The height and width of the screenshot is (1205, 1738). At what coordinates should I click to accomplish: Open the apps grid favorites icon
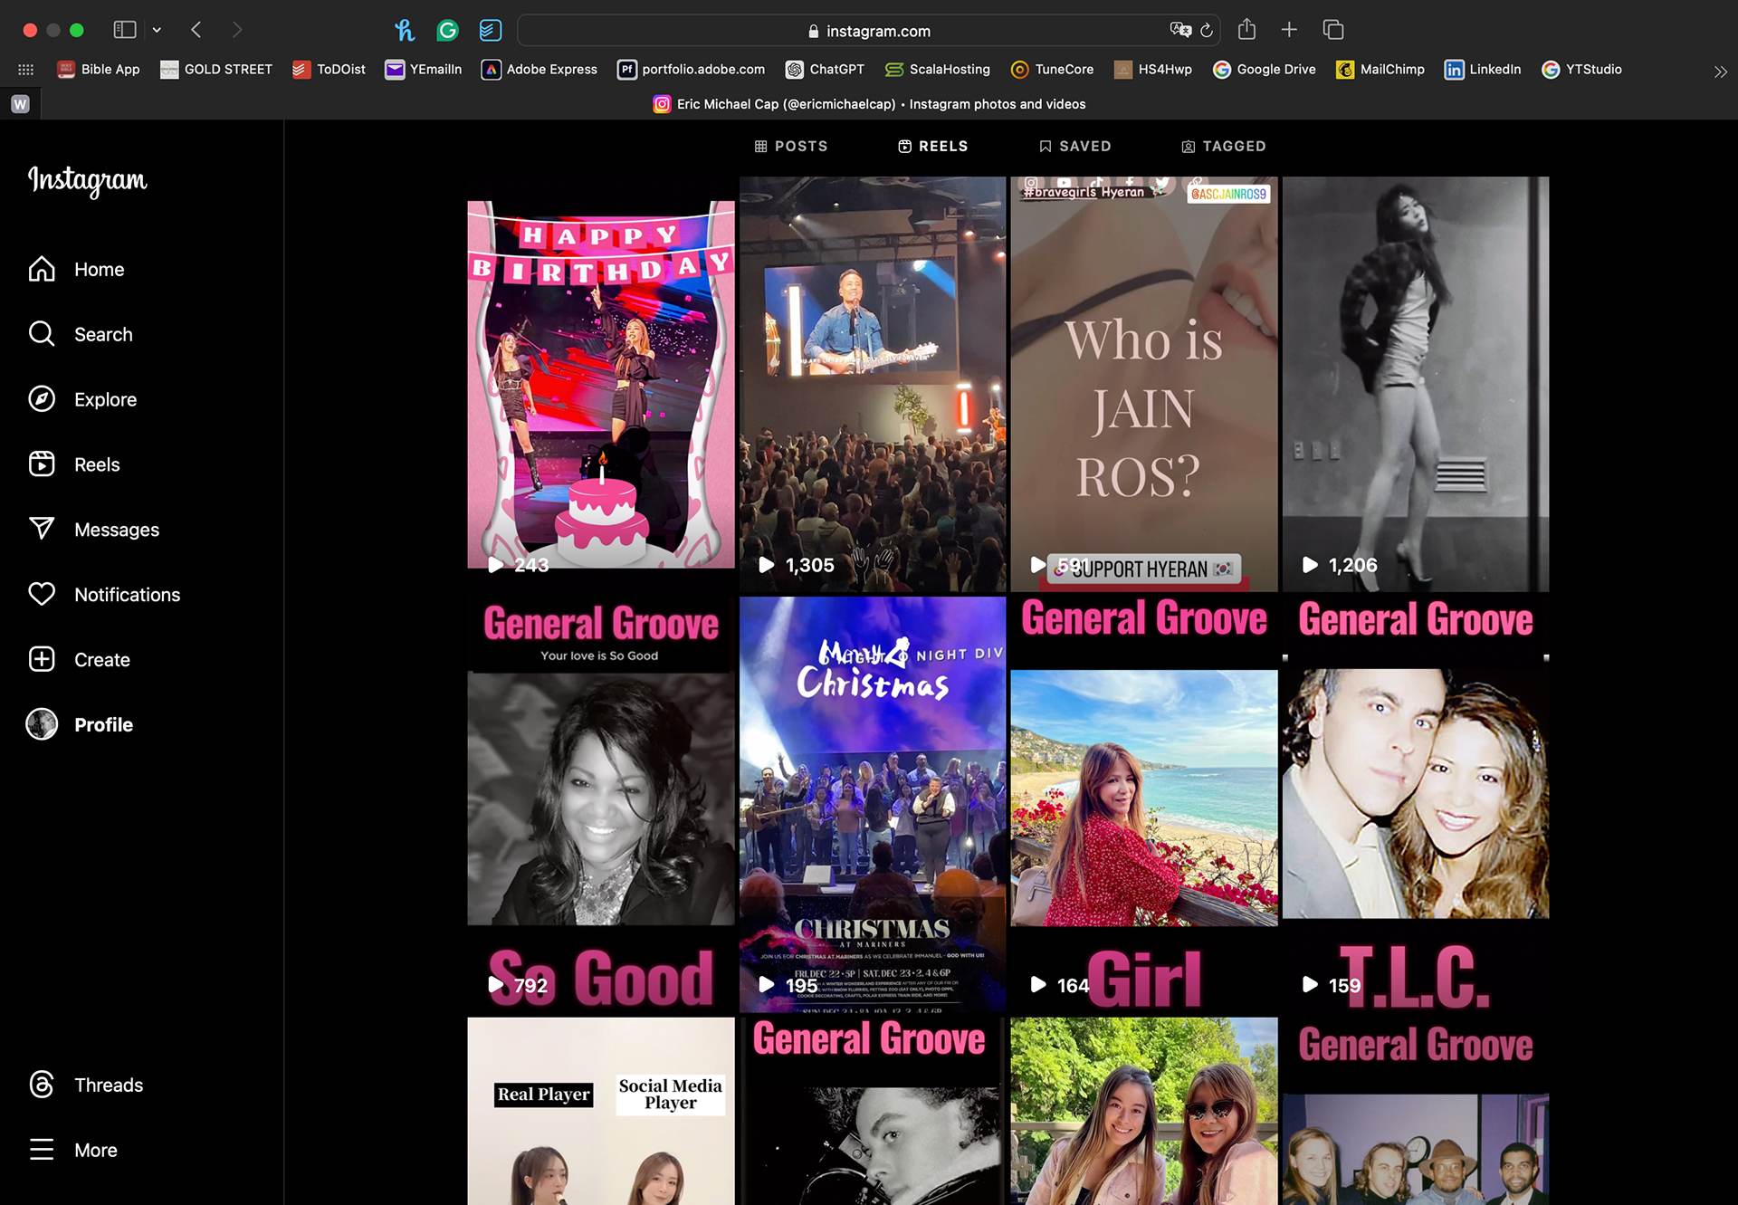26,70
